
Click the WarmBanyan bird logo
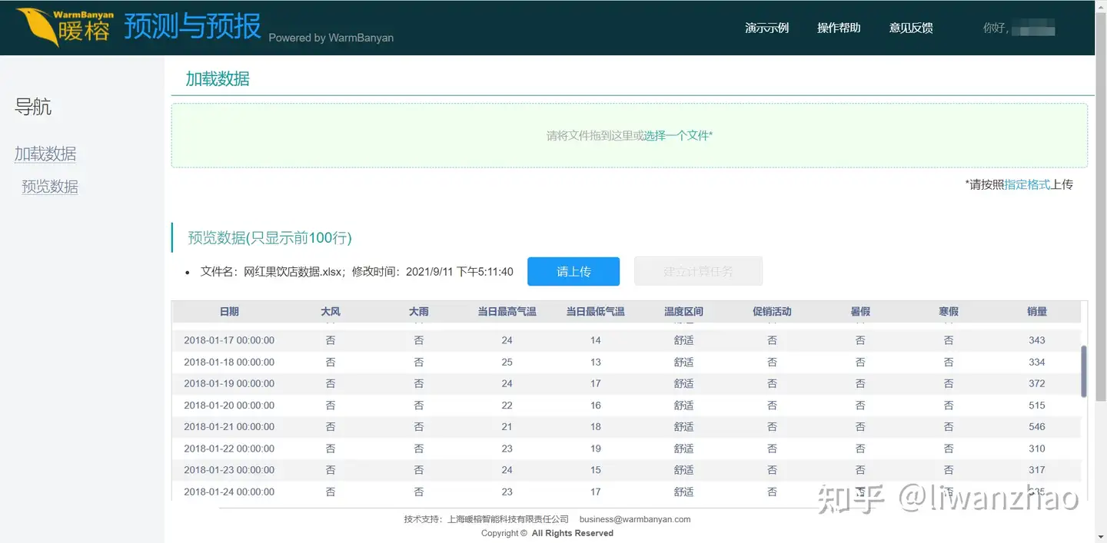pyautogui.click(x=65, y=27)
